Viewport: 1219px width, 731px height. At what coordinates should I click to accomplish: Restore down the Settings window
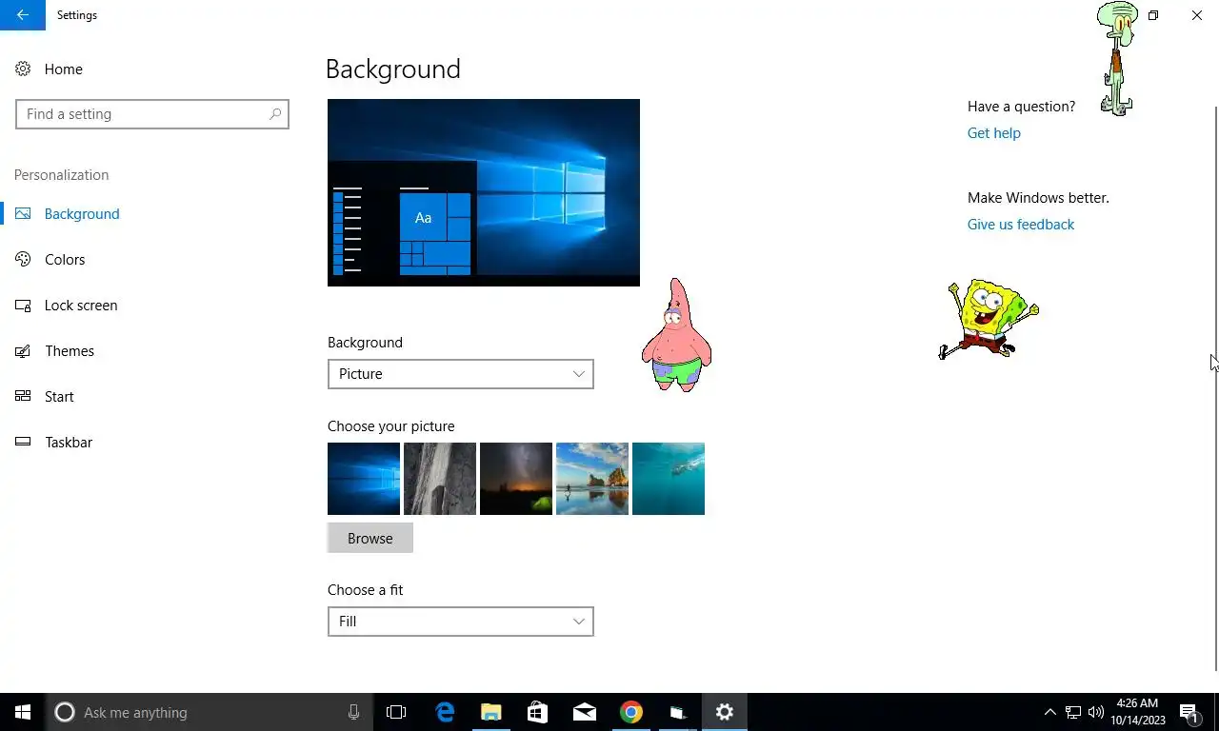click(x=1153, y=15)
